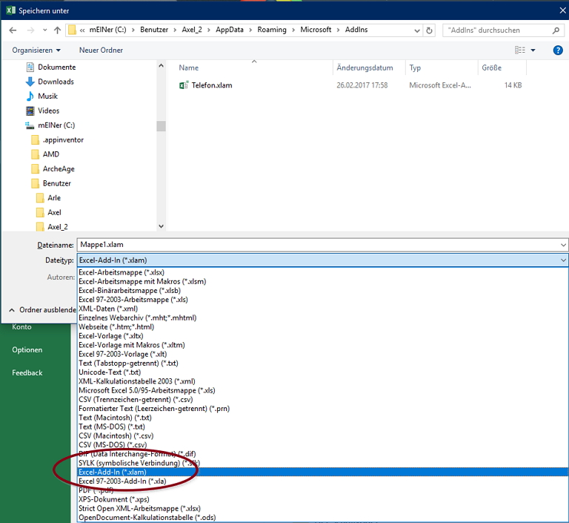569x523 pixels.
Task: Open Optionen in Excel backstage menu
Action: click(x=27, y=350)
